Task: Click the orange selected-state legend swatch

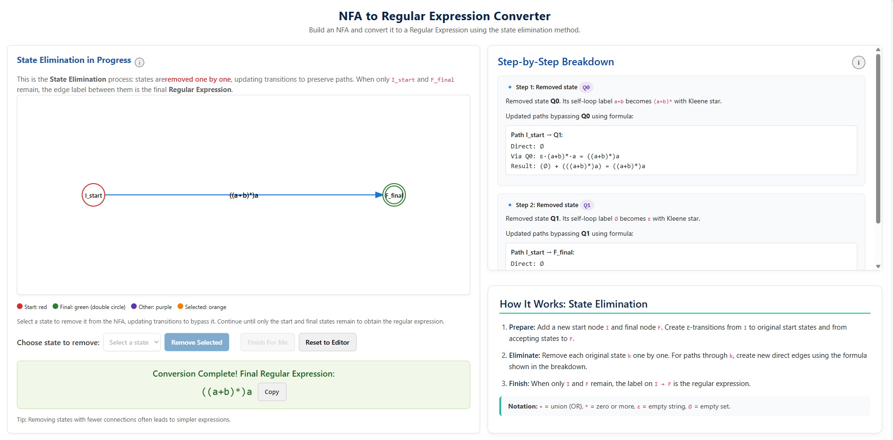Action: 180,306
